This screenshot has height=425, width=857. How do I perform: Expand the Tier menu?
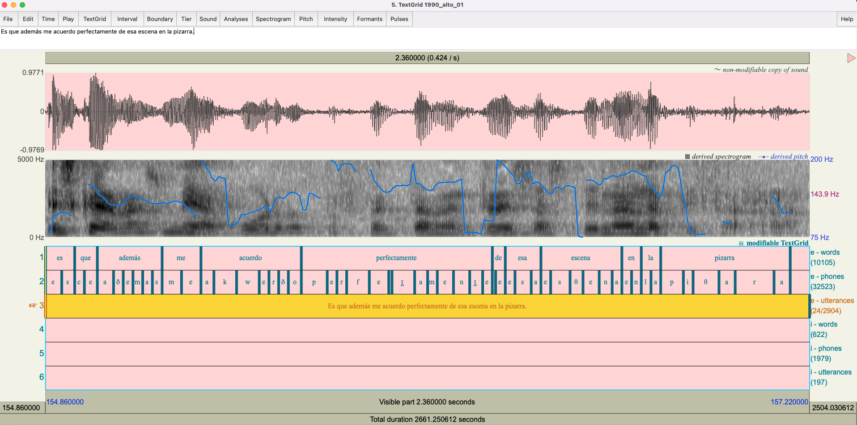point(186,19)
